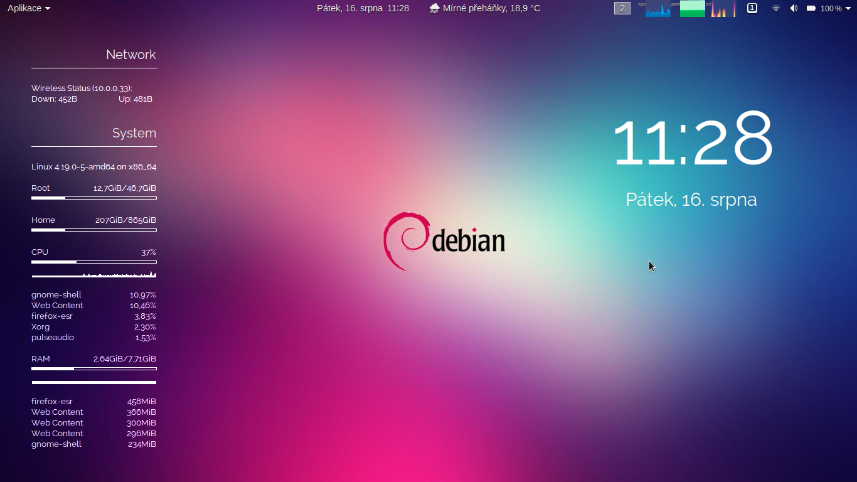
Task: Click the boxed 1 indicator
Action: 752,8
